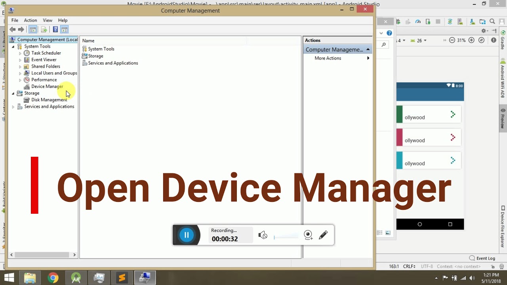Open the Action menu
This screenshot has height=285, width=507.
pos(30,20)
